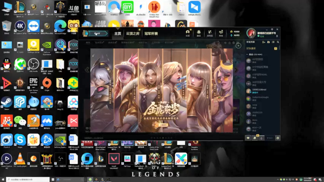
Task: Select friend 19981108mid in the list
Action: click(x=262, y=91)
